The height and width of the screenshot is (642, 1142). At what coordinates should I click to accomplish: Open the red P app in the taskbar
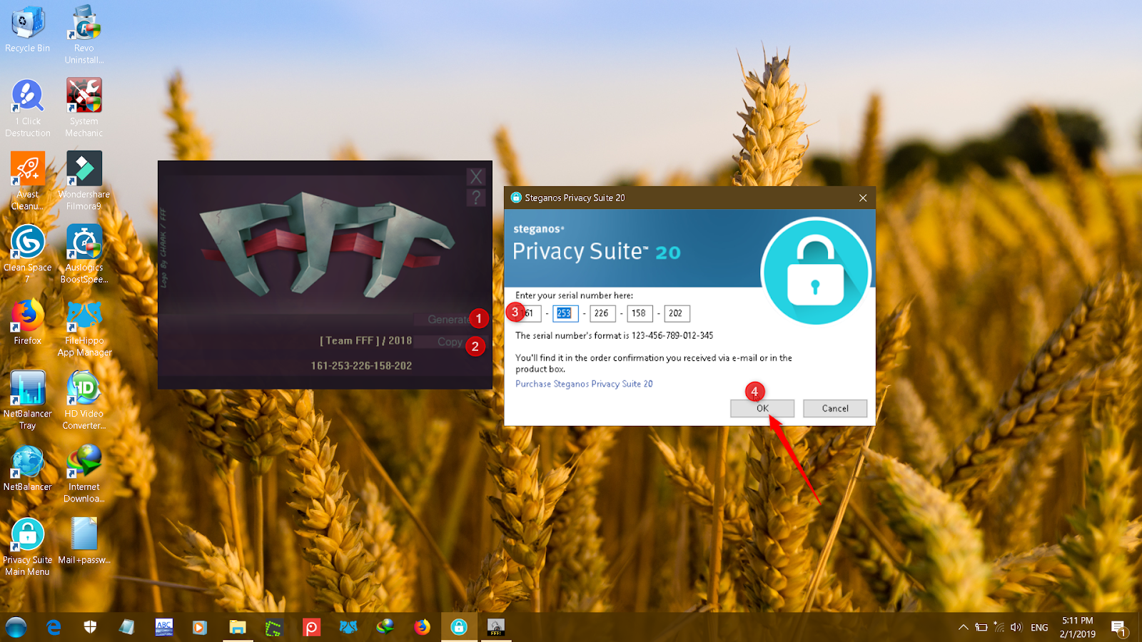click(311, 627)
